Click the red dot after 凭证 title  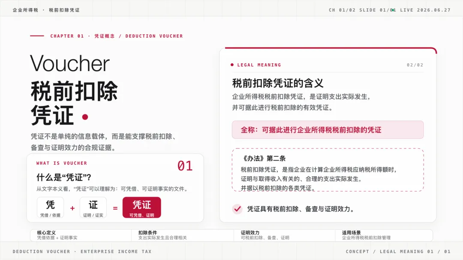85,117
